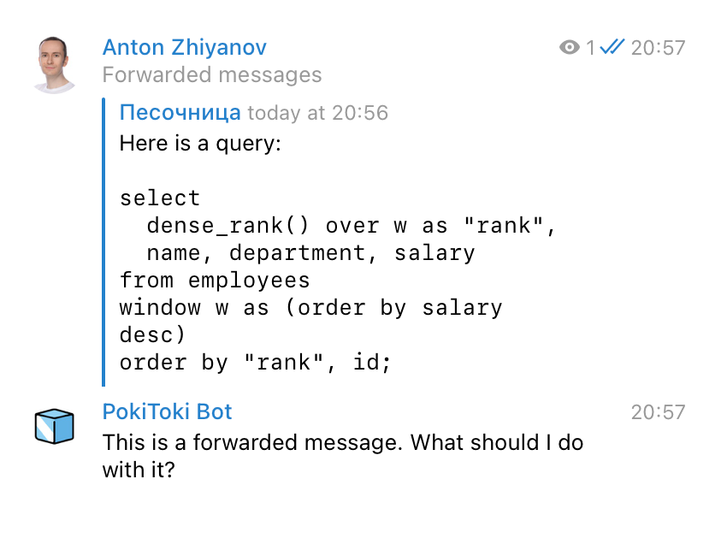This screenshot has height=556, width=727.
Task: Click the Here is a query text
Action: point(200,144)
